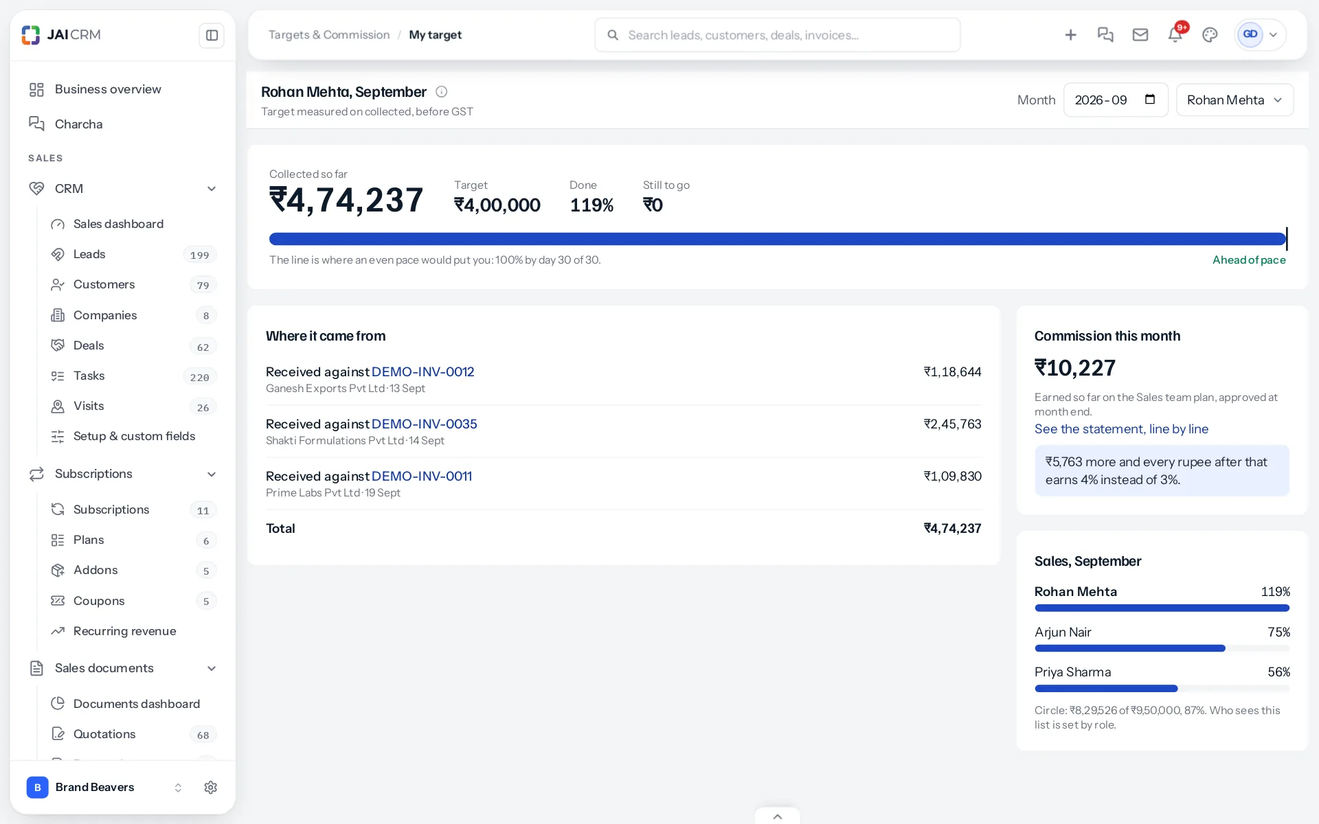Click See the statement, line by line
The width and height of the screenshot is (1319, 824).
tap(1121, 428)
